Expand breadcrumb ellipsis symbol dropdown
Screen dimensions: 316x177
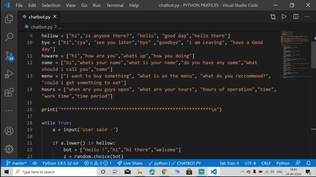(60, 27)
